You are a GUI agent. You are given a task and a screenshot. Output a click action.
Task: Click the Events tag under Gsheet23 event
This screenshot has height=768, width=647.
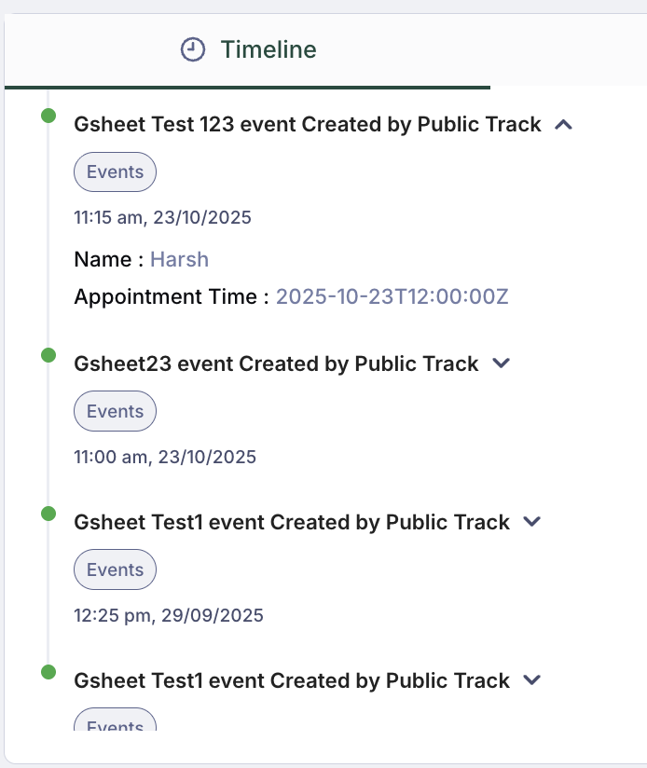click(x=115, y=411)
